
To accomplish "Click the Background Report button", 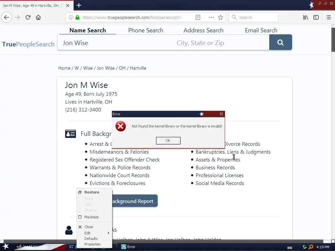I will [134, 201].
